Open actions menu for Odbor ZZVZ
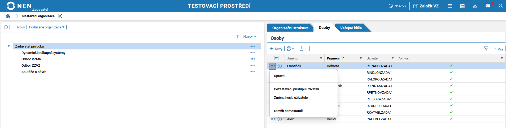This screenshot has width=506, height=128. coord(253,65)
